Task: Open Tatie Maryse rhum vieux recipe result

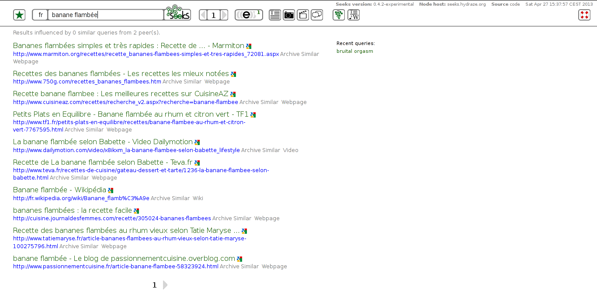Action: click(x=126, y=230)
